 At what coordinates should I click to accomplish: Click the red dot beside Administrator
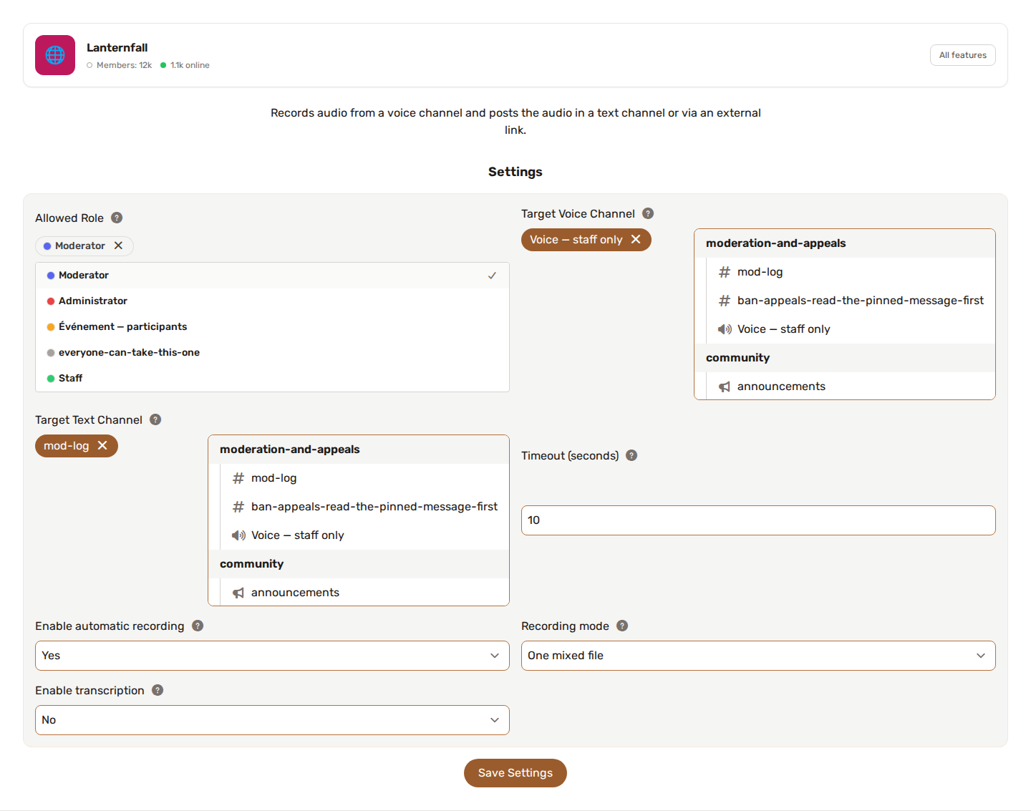tap(51, 301)
